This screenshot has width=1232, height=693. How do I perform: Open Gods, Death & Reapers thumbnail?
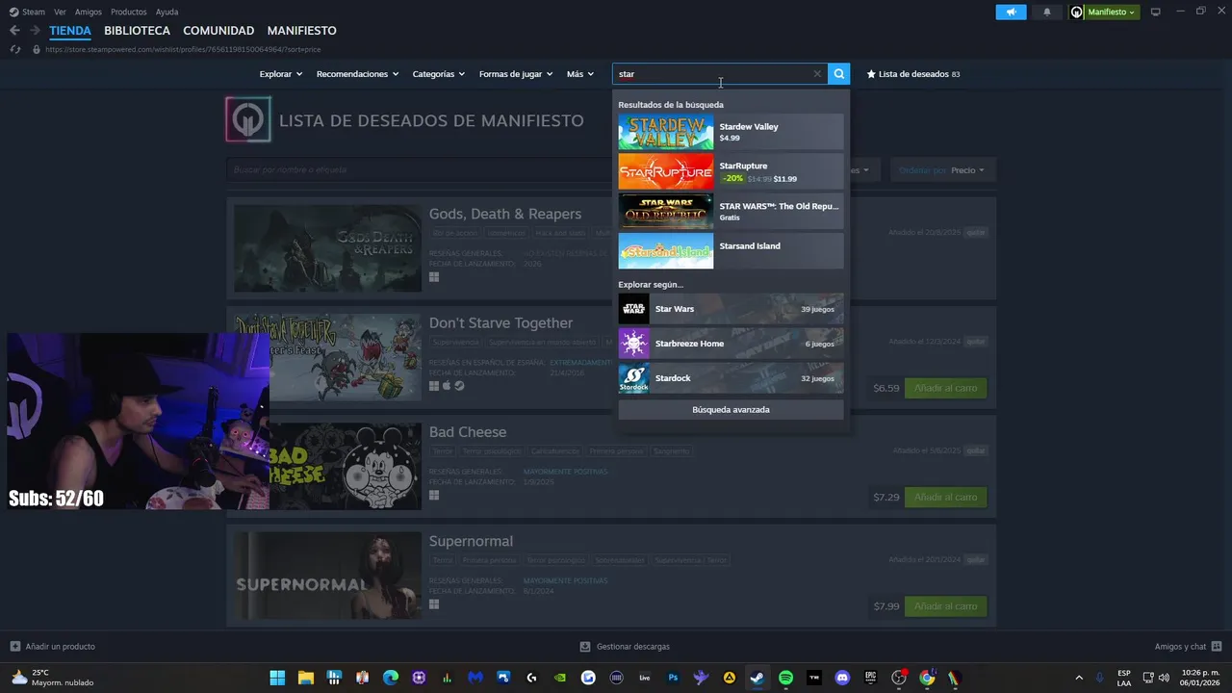pos(327,248)
